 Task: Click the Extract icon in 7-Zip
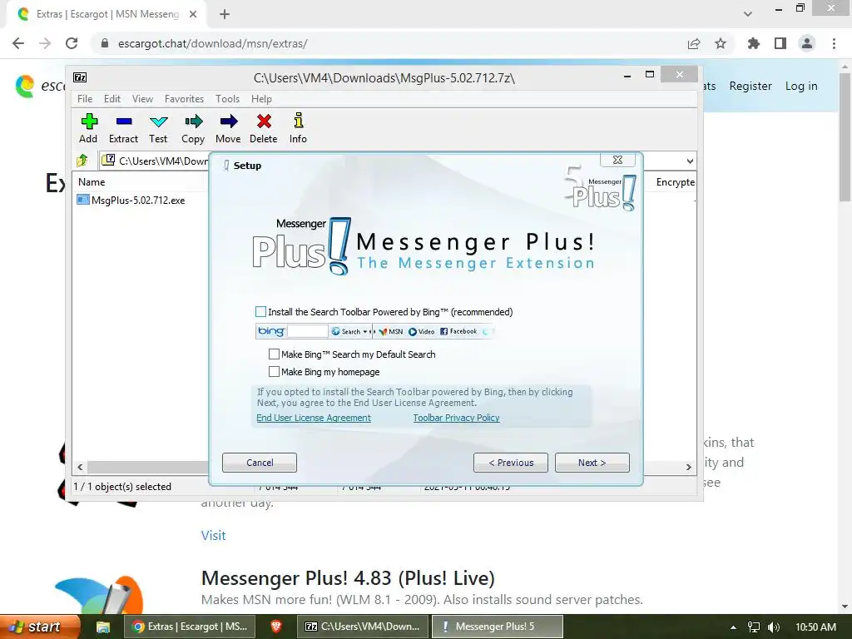click(123, 128)
